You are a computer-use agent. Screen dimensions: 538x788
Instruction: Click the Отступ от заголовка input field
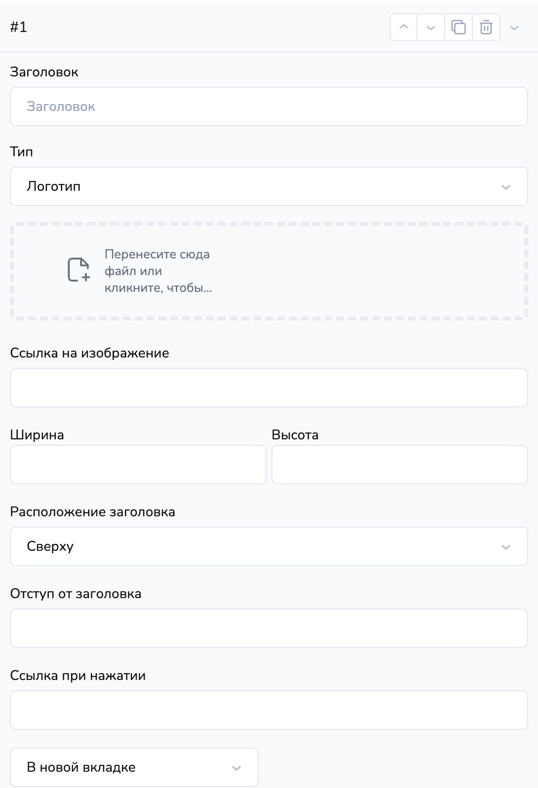coord(269,628)
